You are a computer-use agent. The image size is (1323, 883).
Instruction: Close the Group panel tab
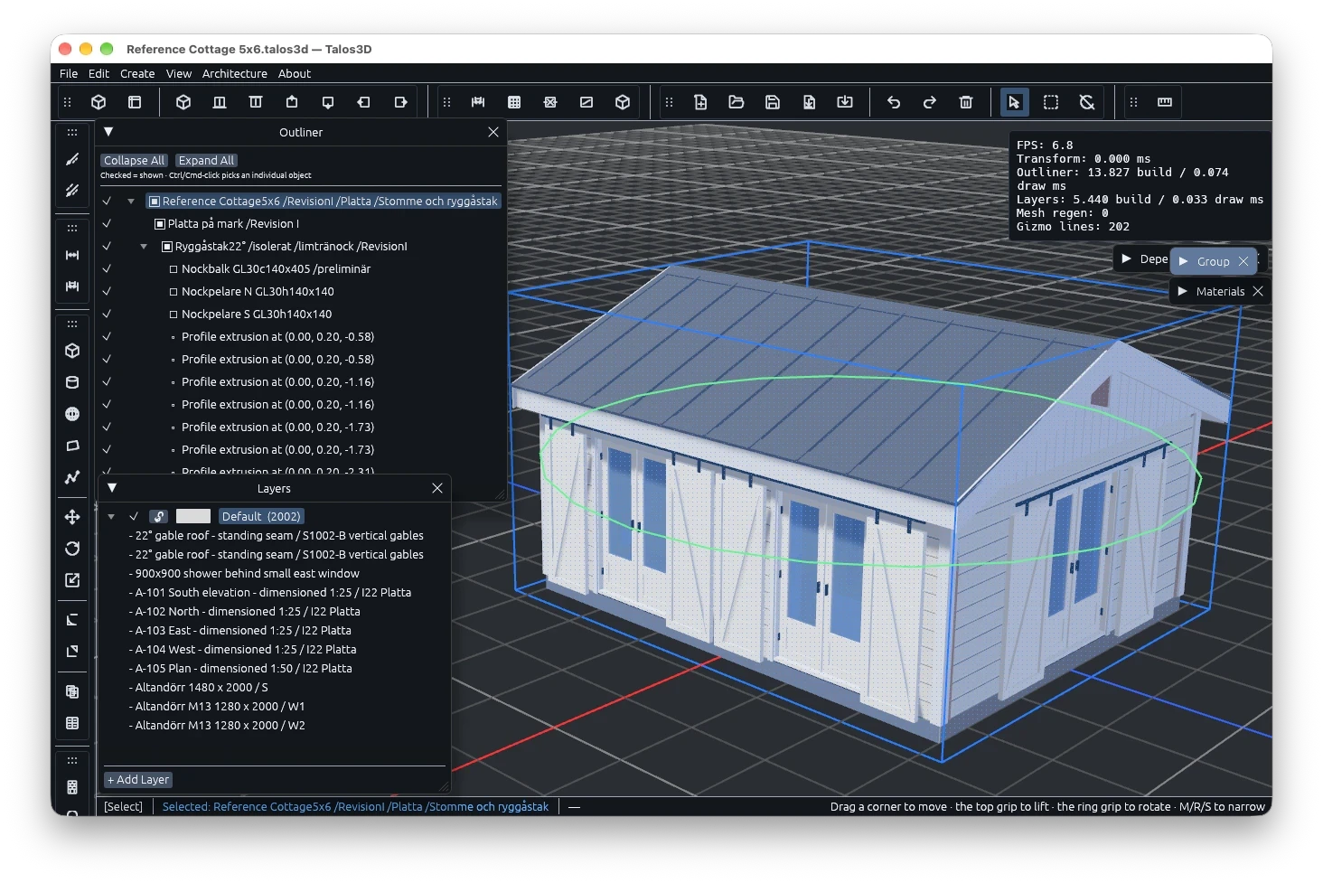(1243, 261)
